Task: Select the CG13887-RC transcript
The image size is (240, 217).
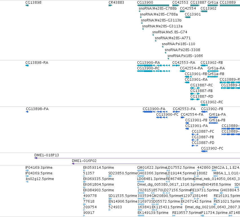Action: (x=195, y=88)
